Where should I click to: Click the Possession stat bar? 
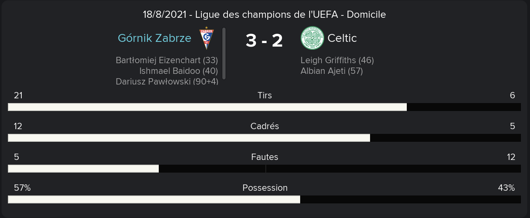click(264, 199)
